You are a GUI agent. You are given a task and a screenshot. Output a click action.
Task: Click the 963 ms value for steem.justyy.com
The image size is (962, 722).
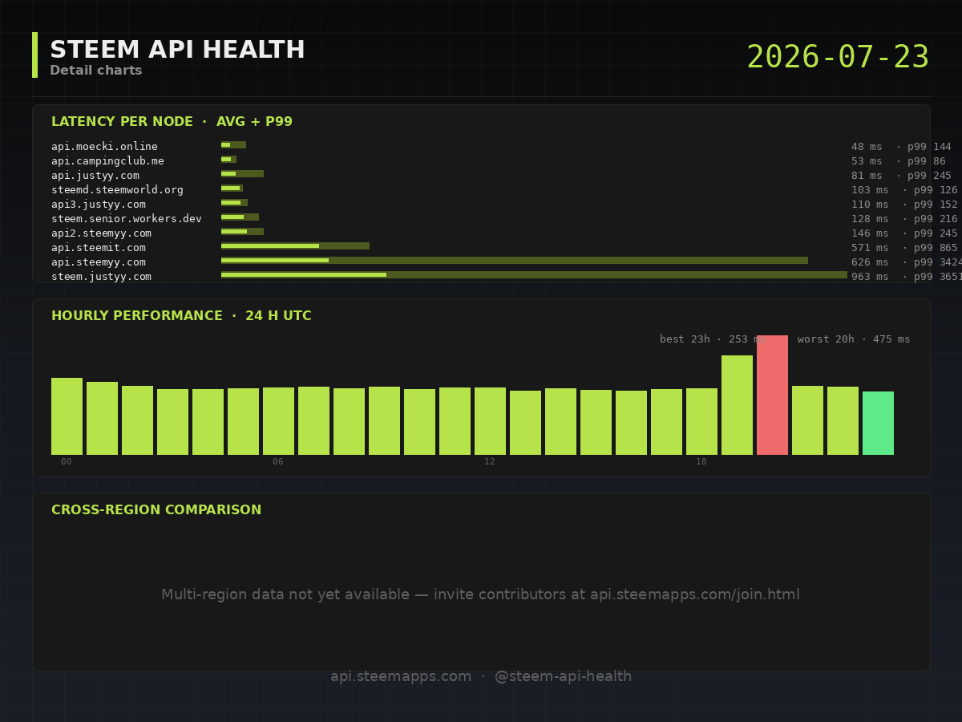tap(870, 277)
